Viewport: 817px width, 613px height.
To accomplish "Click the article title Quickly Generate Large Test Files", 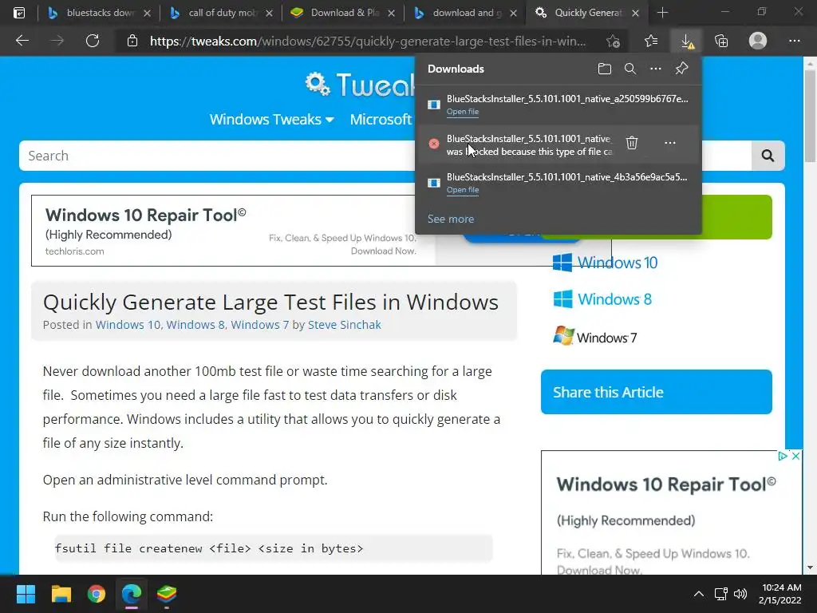I will [270, 302].
